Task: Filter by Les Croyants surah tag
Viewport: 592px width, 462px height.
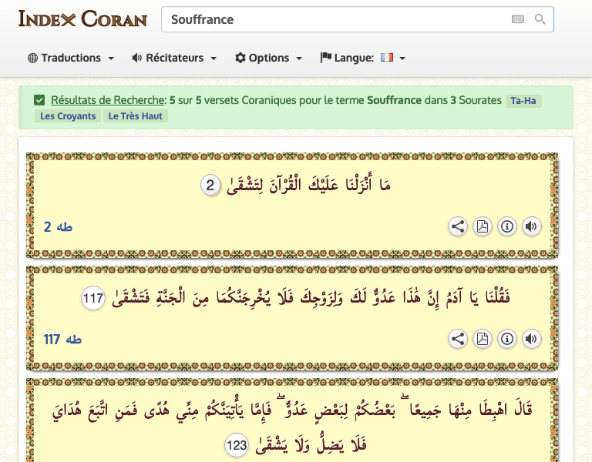Action: click(68, 116)
